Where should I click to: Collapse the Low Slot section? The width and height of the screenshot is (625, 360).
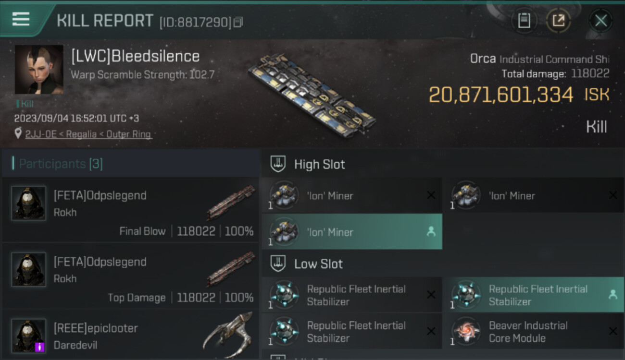click(278, 264)
